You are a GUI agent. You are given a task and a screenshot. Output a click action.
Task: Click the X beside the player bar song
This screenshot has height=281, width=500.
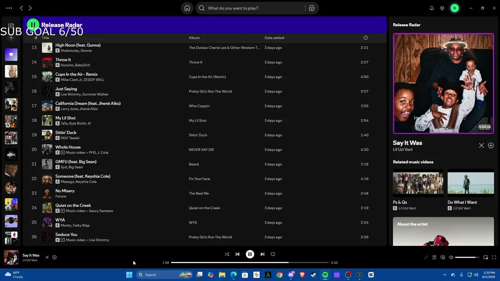tap(47, 258)
